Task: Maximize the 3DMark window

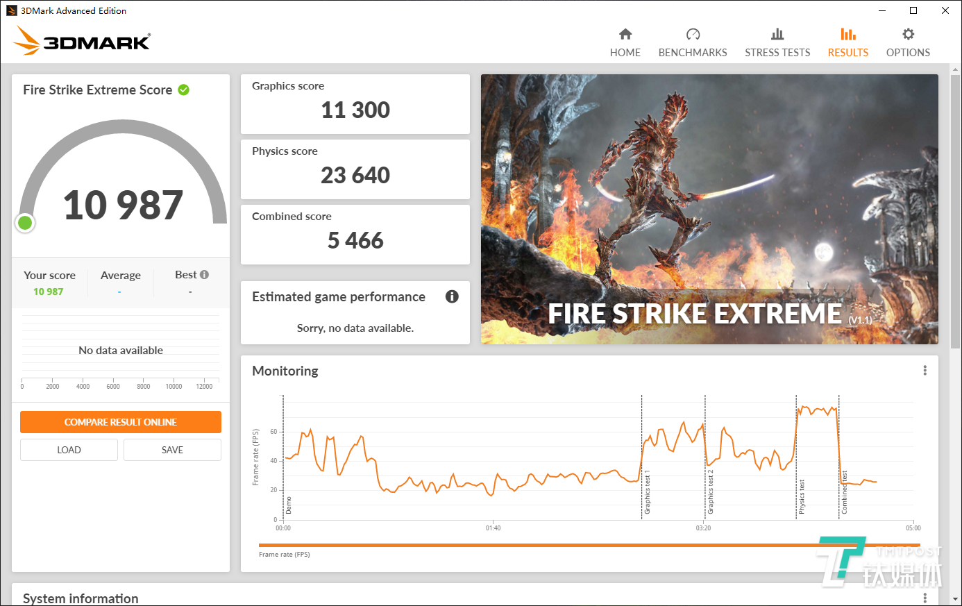Action: (913, 10)
